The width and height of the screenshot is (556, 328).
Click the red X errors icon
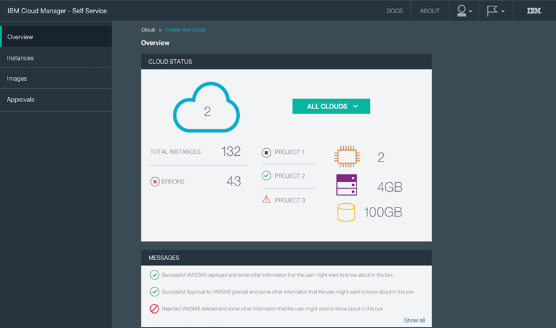(155, 182)
